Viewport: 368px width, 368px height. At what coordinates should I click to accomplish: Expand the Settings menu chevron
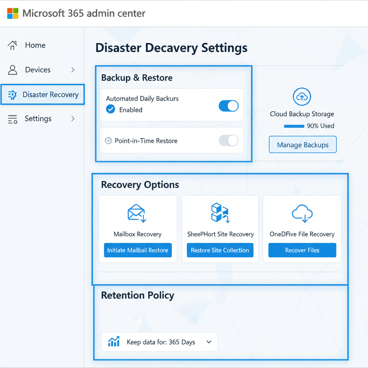click(73, 119)
